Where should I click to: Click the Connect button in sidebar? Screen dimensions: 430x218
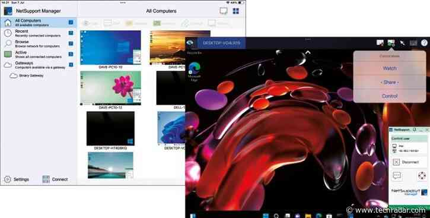pos(55,179)
